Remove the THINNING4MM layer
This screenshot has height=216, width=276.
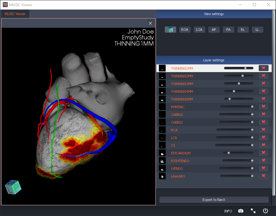(264, 91)
